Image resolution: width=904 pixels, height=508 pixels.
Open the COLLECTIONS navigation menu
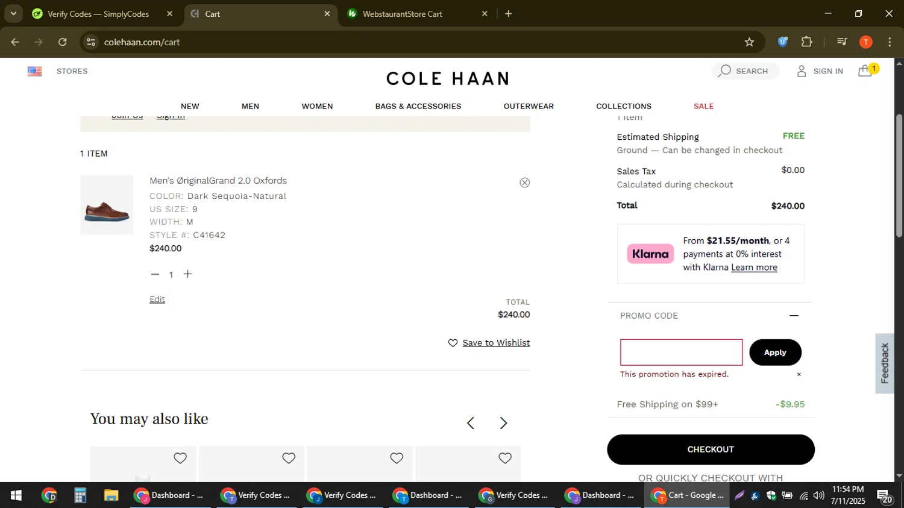(624, 106)
